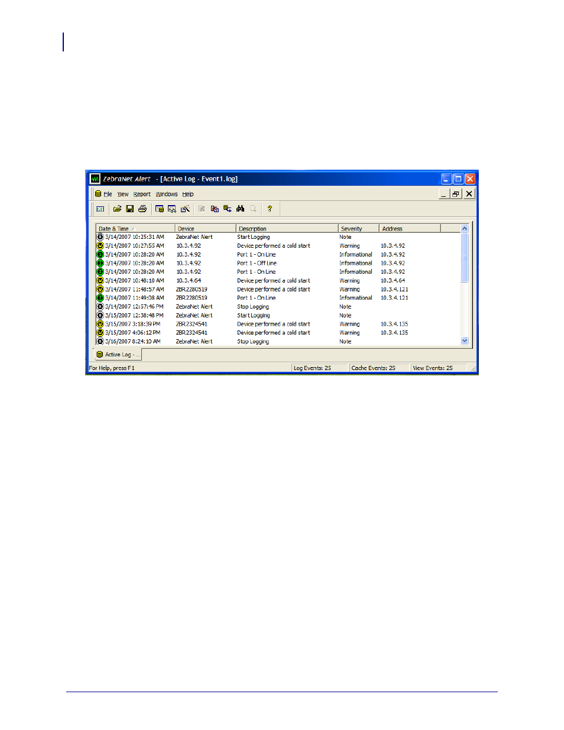Viewport: 564px width, 730px height.
Task: Open the Windows menu
Action: 167,194
